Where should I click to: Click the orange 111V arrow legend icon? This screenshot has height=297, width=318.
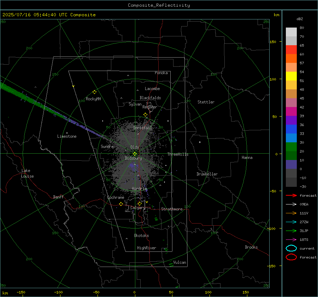(291, 213)
